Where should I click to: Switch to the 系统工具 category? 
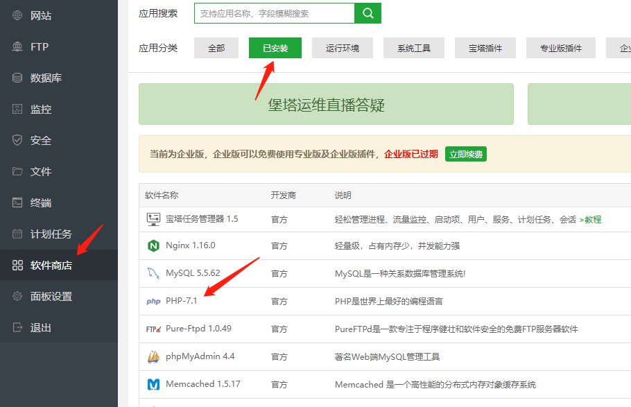pyautogui.click(x=414, y=48)
